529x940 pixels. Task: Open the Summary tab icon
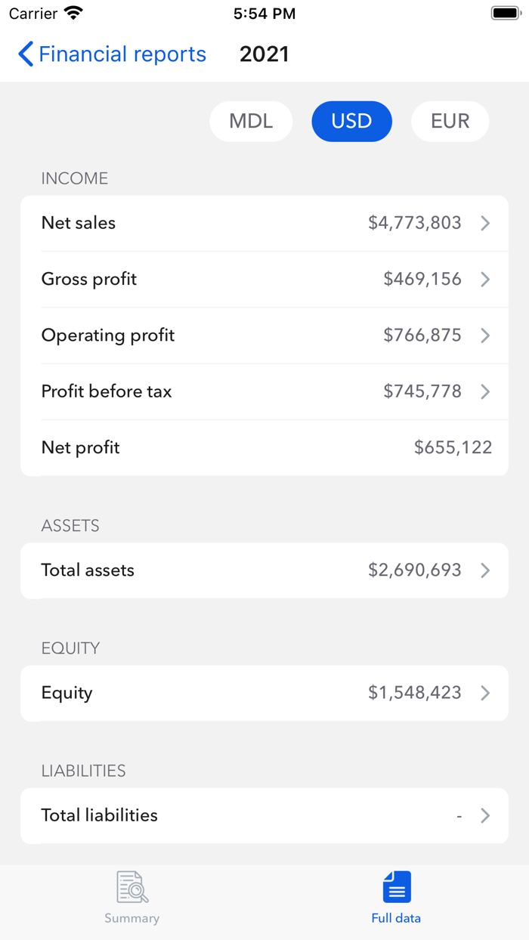(132, 887)
